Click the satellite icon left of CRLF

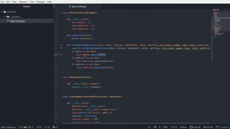tap(155, 127)
